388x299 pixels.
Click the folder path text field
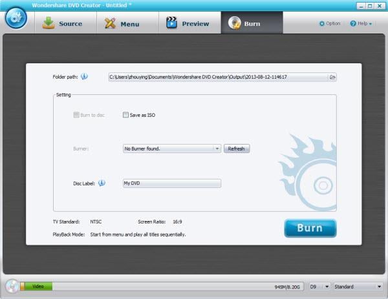pos(218,77)
